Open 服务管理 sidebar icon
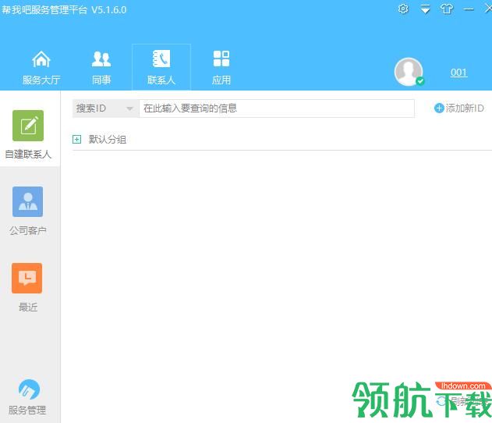Viewport: 492px width, 423px height. (29, 389)
